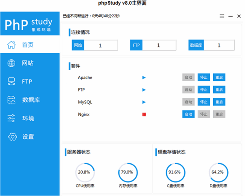Click the database icon for 数据库
The height and width of the screenshot is (196, 245).
pos(11,100)
